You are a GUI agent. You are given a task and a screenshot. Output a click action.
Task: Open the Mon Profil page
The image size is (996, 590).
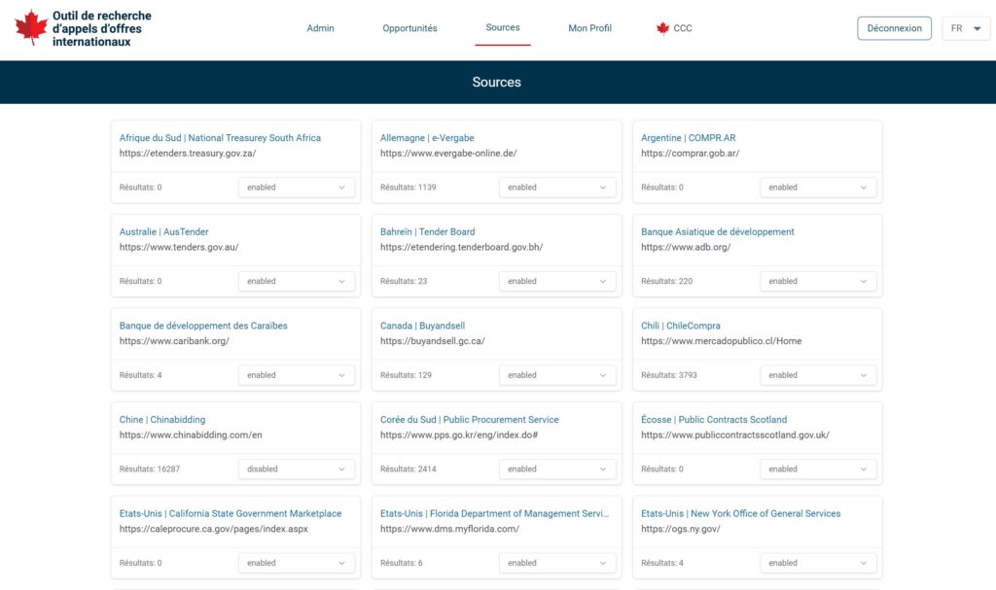tap(589, 28)
